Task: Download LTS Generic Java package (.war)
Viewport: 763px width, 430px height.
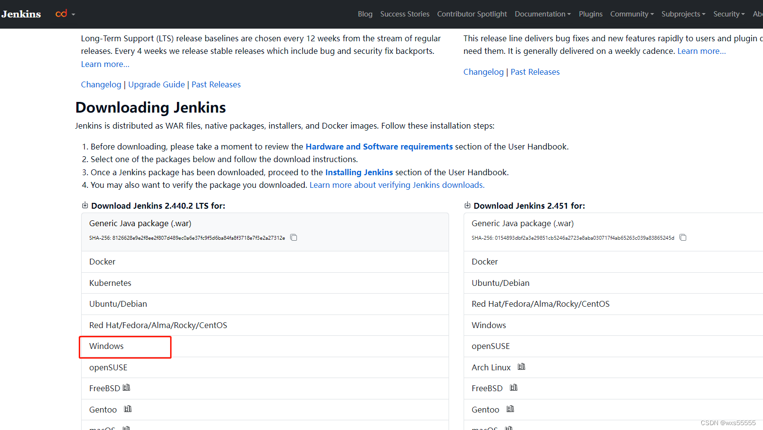Action: 265,232
